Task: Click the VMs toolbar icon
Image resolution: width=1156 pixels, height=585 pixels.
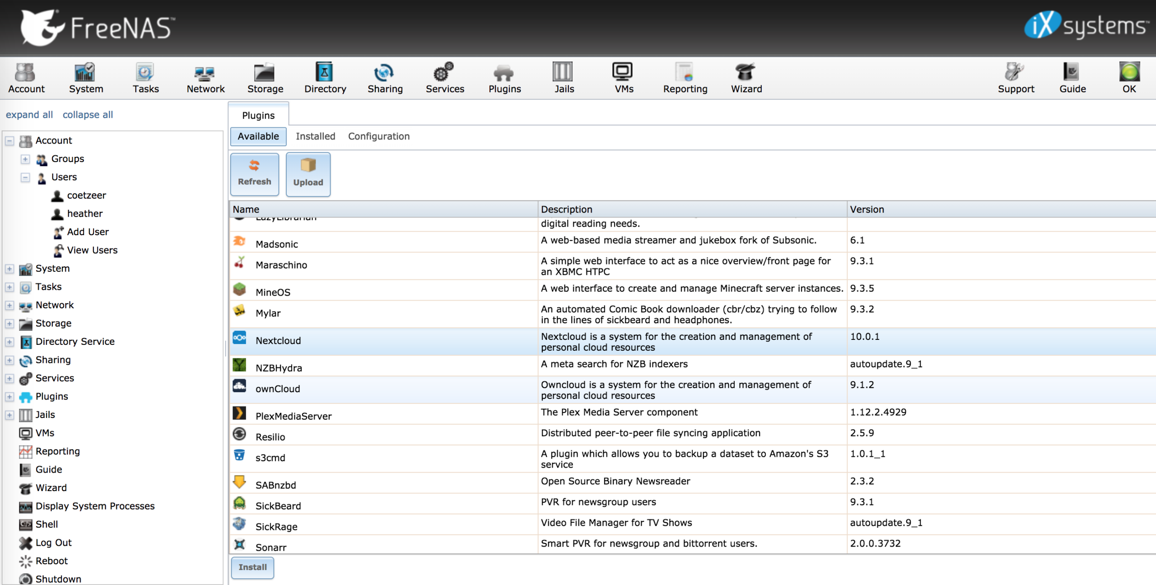Action: click(x=623, y=78)
